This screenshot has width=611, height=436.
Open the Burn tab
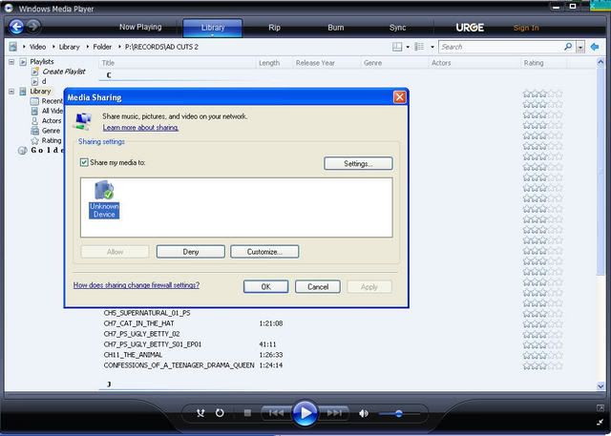click(x=335, y=28)
